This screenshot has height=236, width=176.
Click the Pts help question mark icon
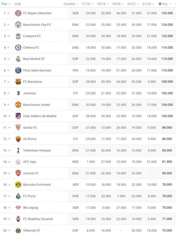click(160, 4)
